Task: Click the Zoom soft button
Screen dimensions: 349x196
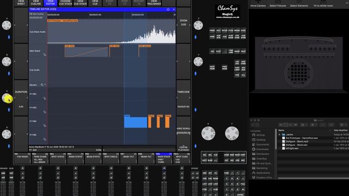Action: click(183, 25)
